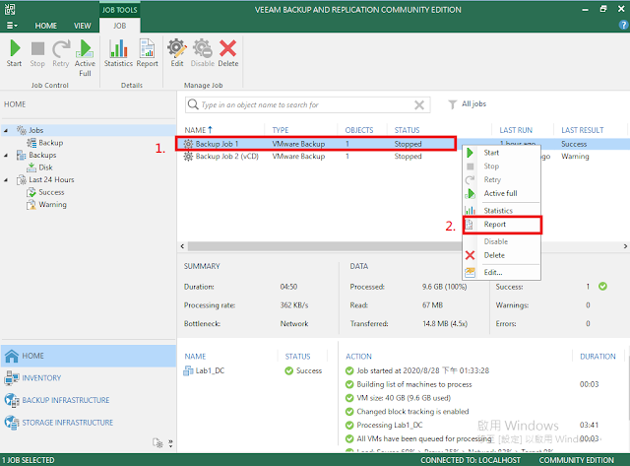Click the Edit job ribbon icon
This screenshot has width=630, height=466.
pyautogui.click(x=177, y=53)
